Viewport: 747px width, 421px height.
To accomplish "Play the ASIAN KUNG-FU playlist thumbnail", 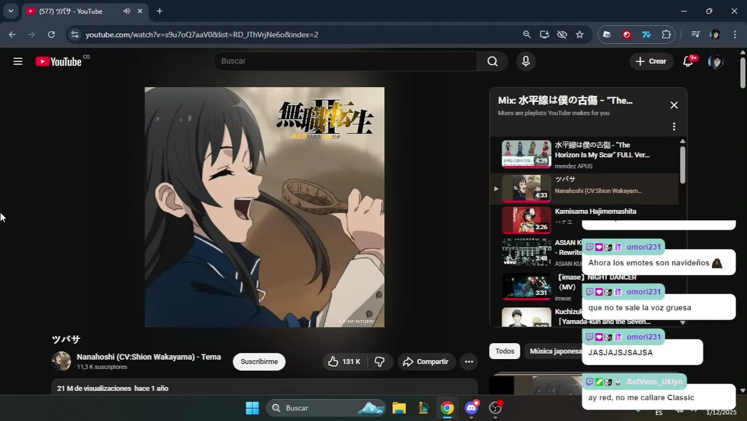I will (526, 252).
